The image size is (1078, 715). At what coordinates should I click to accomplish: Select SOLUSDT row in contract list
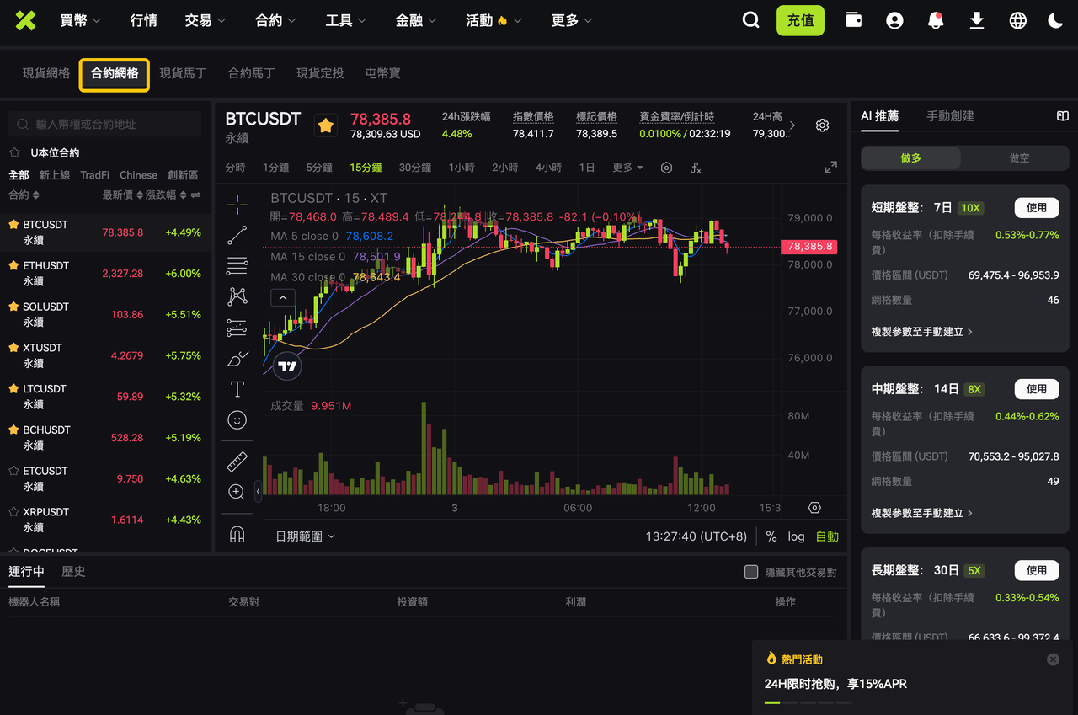pyautogui.click(x=105, y=314)
